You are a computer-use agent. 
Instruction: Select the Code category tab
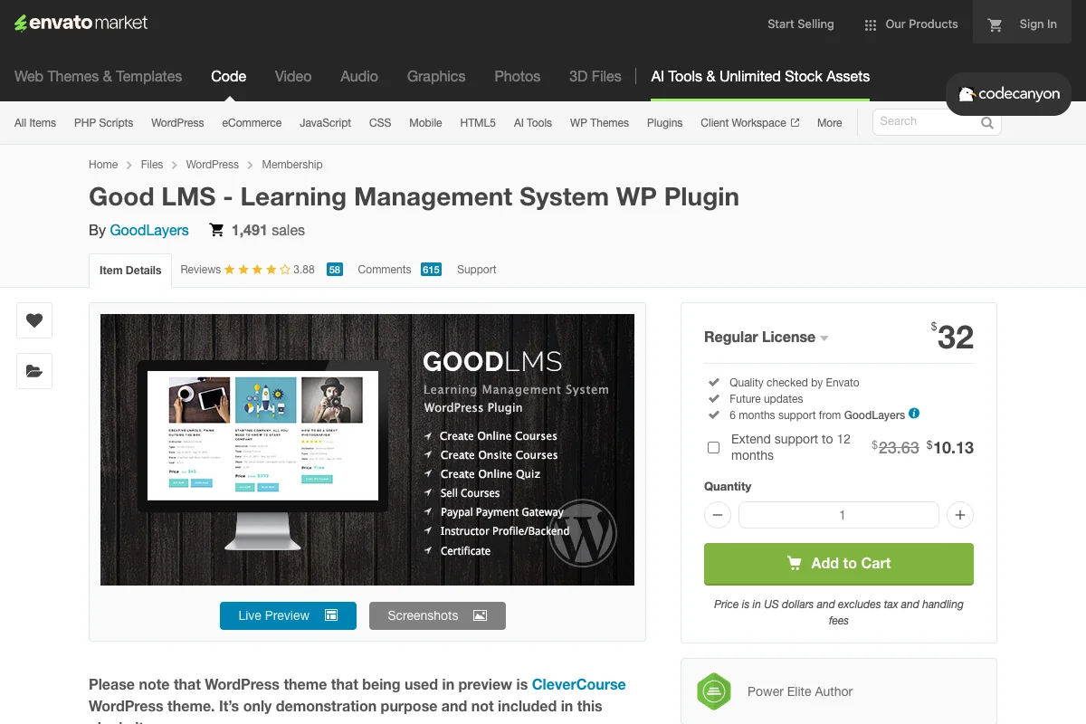[x=228, y=77]
